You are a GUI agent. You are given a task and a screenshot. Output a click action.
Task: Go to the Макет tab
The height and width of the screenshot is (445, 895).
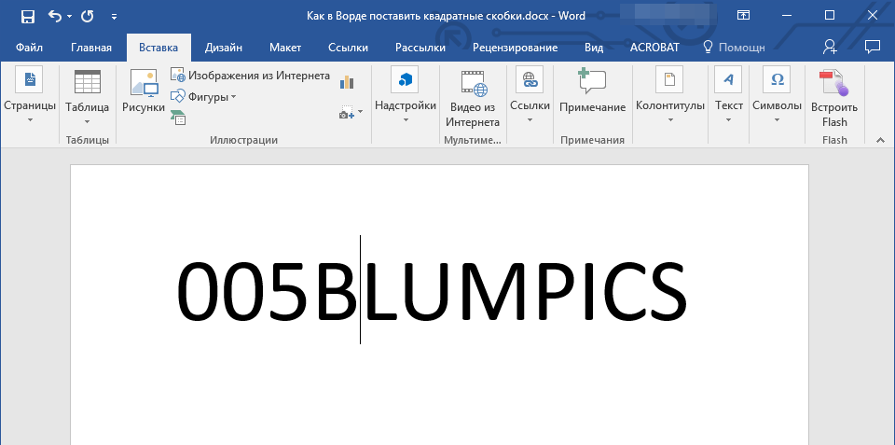[x=285, y=48]
